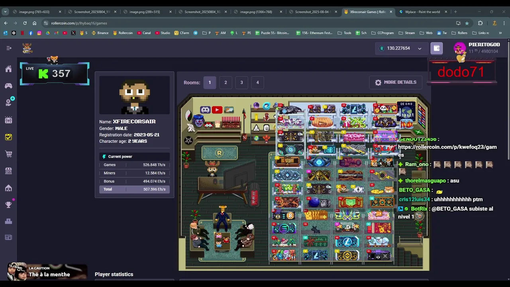
Task: Open the storage barn icon in sidebar
Action: pos(8,188)
